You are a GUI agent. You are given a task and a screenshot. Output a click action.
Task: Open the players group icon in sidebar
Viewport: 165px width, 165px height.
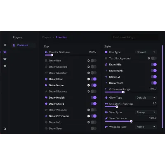coord(5,52)
